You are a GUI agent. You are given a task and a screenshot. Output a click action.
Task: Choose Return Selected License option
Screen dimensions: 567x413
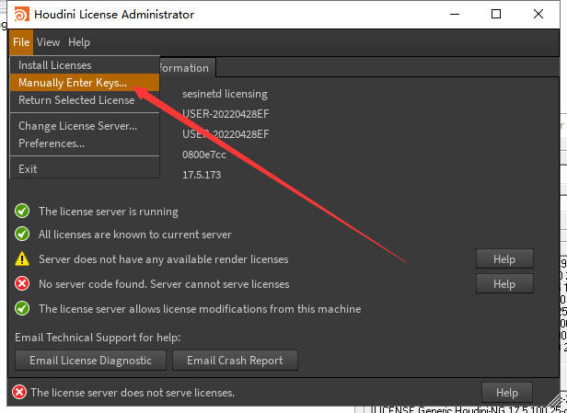pyautogui.click(x=76, y=100)
